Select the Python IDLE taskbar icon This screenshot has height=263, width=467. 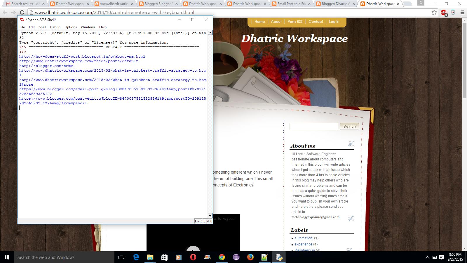coord(279,257)
